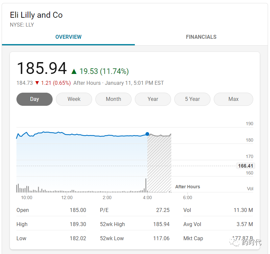Image resolution: width=270 pixels, height=254 pixels.
Task: Click the NYSE: LLY ticker label
Action: pyautogui.click(x=22, y=25)
